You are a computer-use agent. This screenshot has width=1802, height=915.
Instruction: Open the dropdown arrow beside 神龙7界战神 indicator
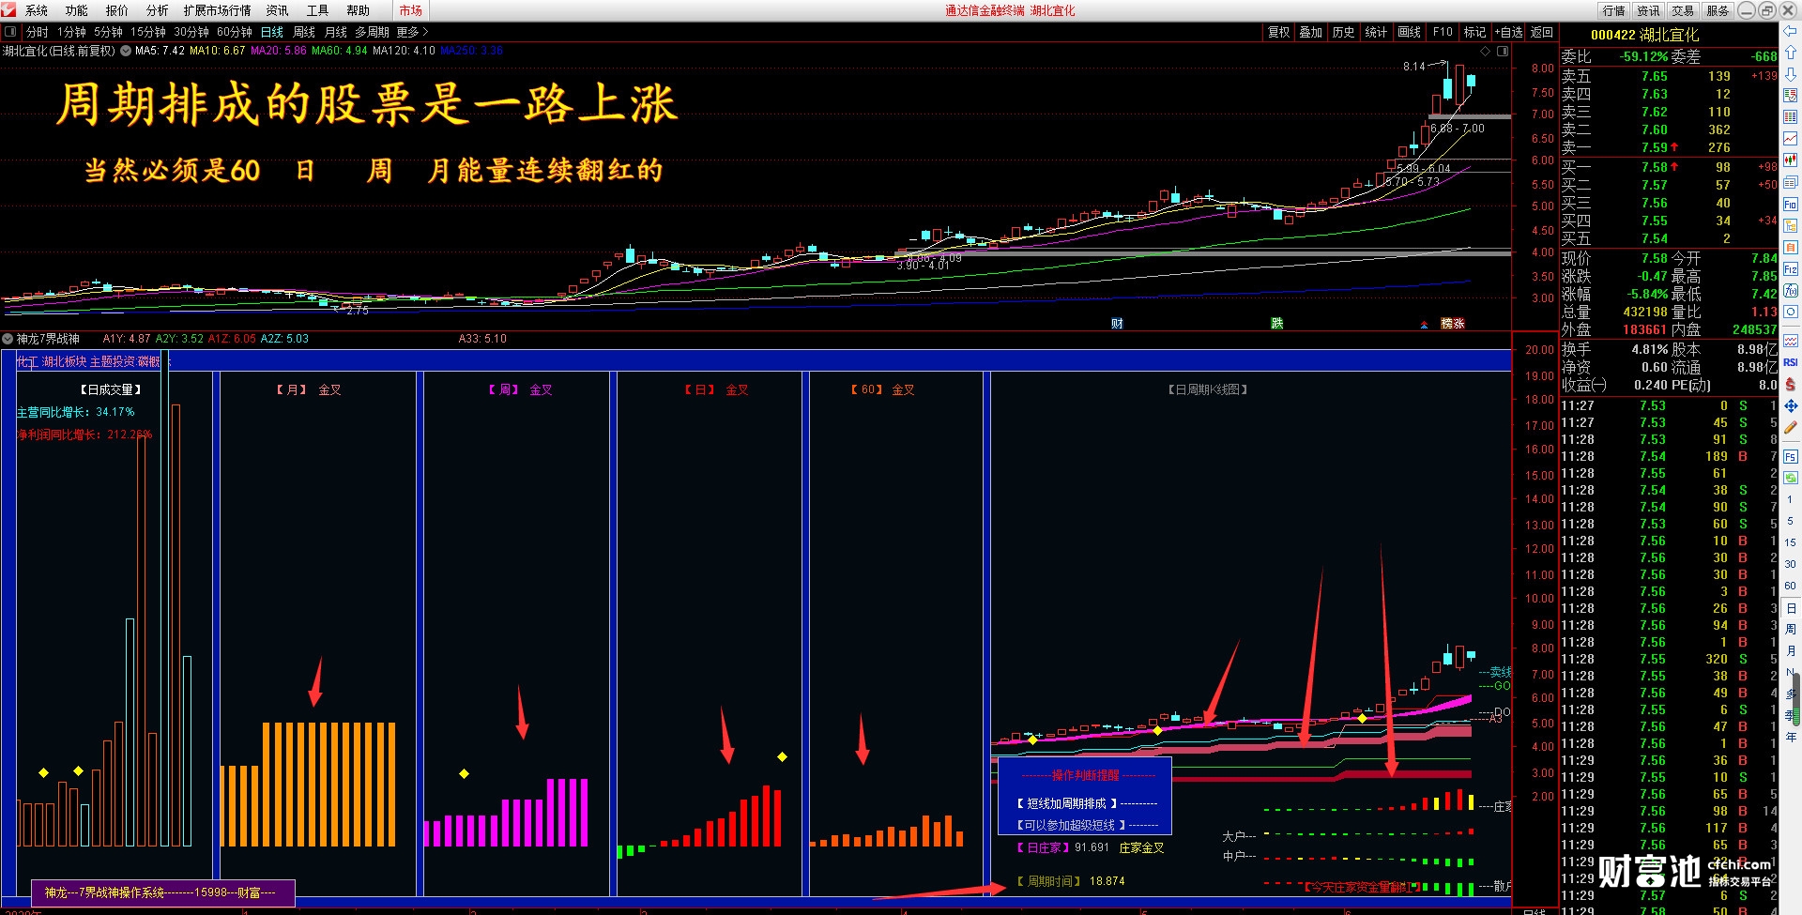(x=8, y=339)
